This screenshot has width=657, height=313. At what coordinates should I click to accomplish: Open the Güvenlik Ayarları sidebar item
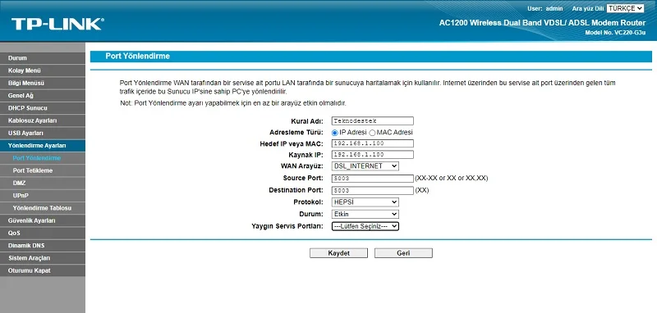pyautogui.click(x=43, y=220)
